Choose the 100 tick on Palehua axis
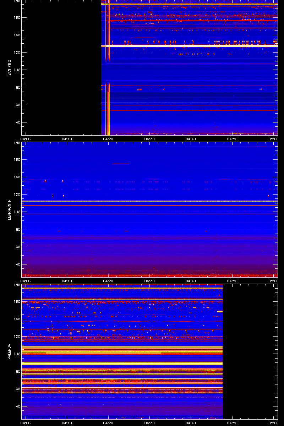The width and height of the screenshot is (284, 426). tap(16, 354)
